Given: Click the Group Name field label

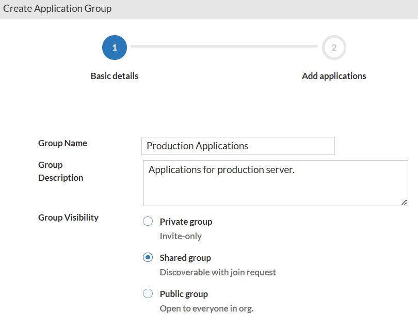Looking at the screenshot, I should 62,143.
